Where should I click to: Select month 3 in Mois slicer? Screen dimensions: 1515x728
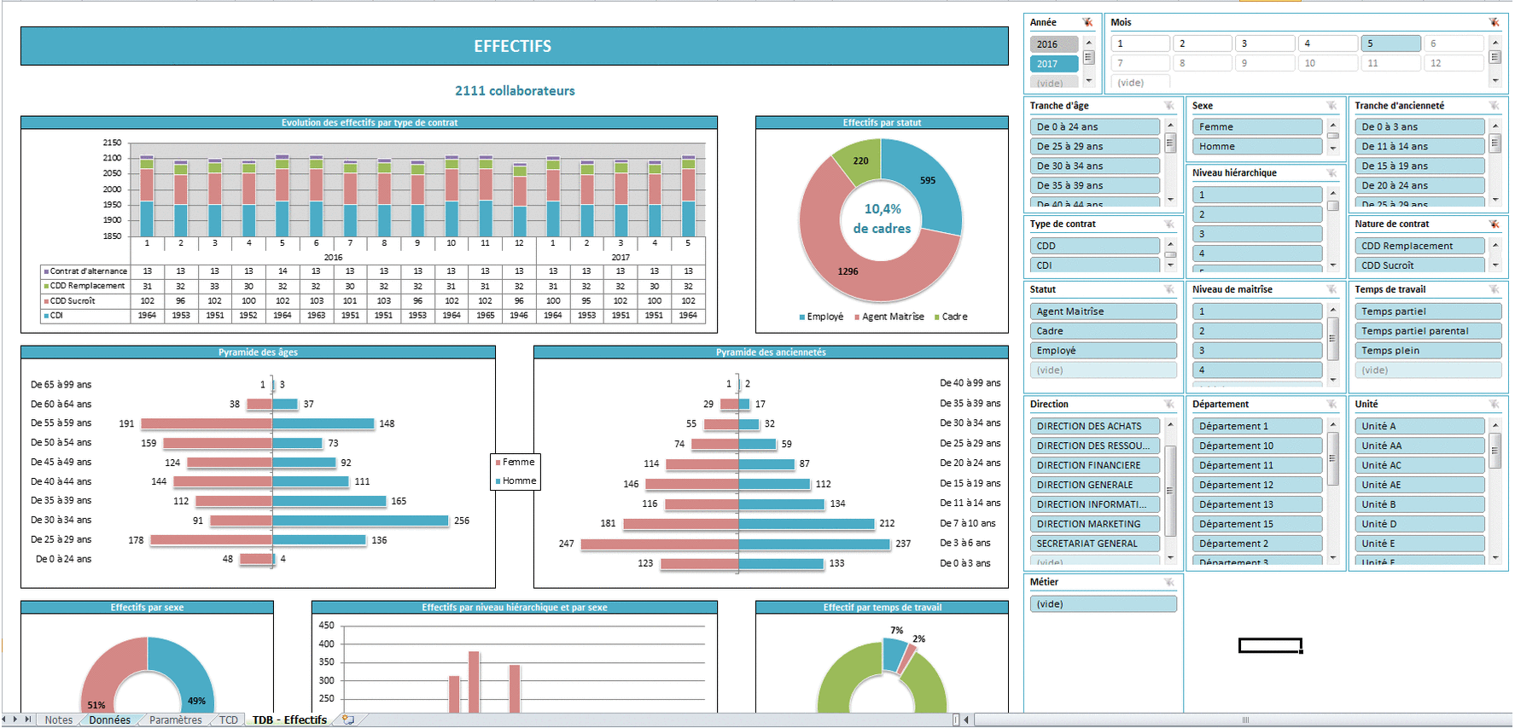tap(1265, 44)
